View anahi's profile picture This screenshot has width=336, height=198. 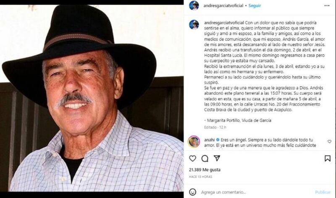tap(194, 141)
